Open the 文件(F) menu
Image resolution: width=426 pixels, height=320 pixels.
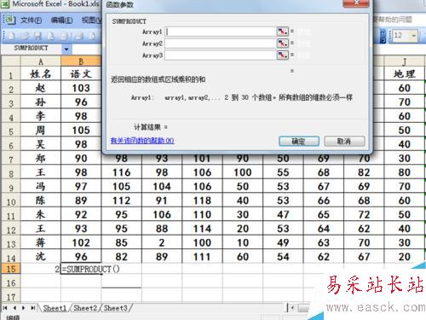31,20
